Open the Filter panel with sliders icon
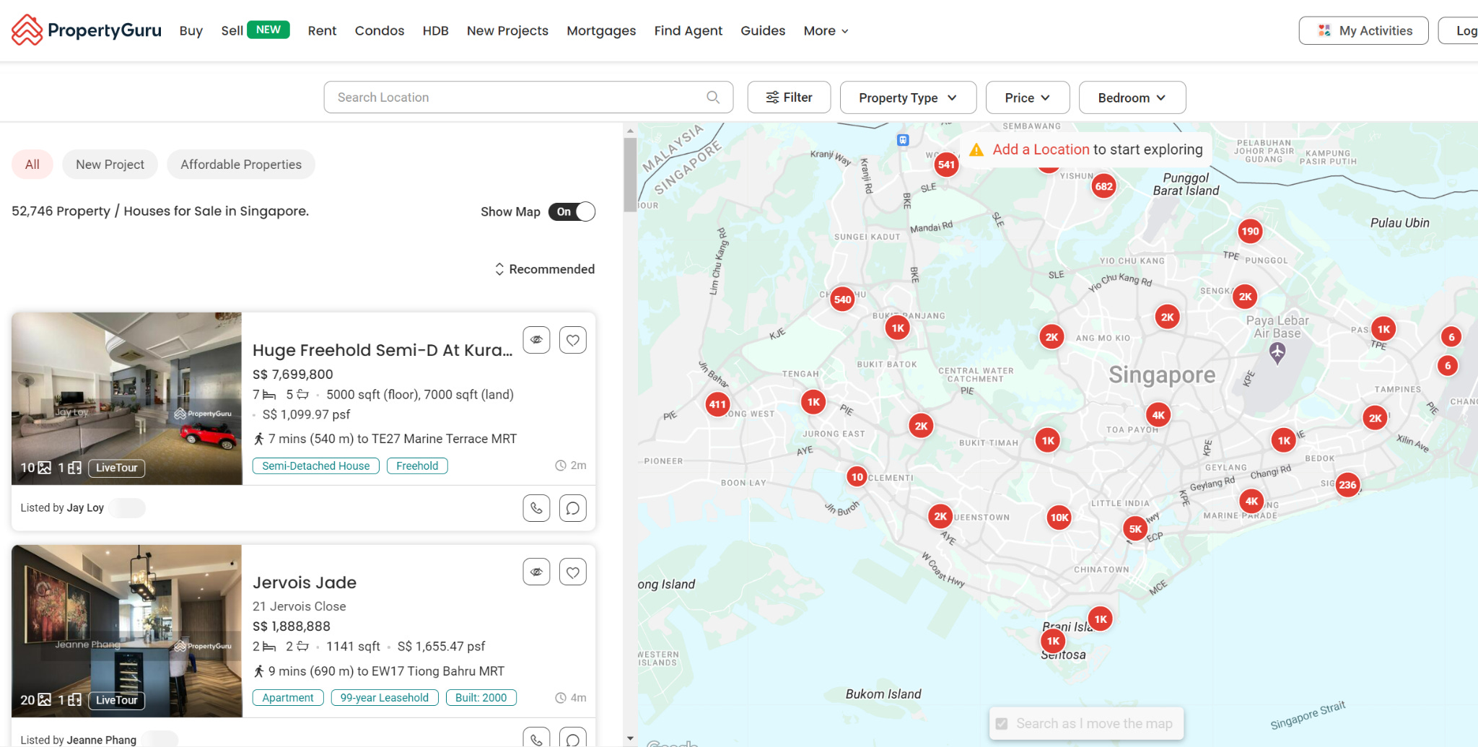 tap(788, 97)
